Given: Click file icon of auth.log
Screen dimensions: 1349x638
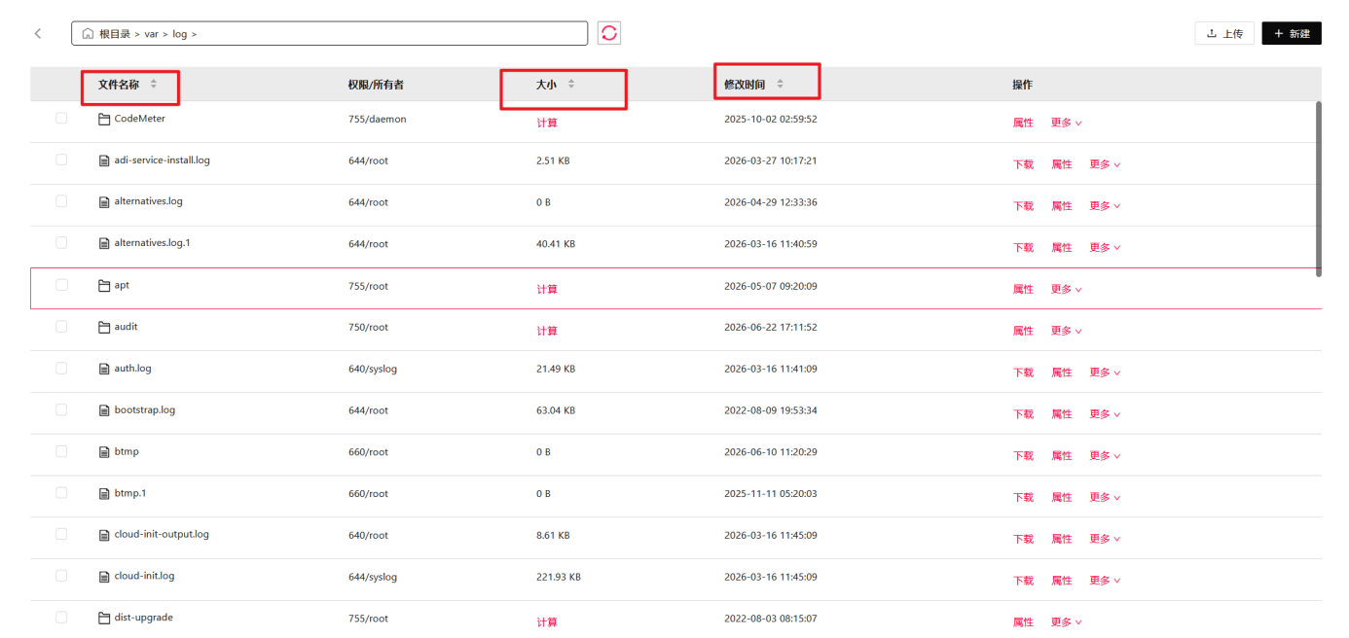Looking at the screenshot, I should click(104, 369).
